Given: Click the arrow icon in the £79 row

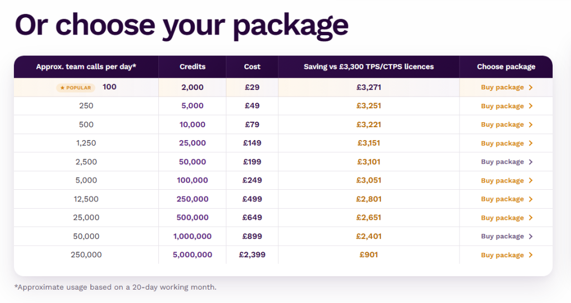Looking at the screenshot, I should click(531, 124).
